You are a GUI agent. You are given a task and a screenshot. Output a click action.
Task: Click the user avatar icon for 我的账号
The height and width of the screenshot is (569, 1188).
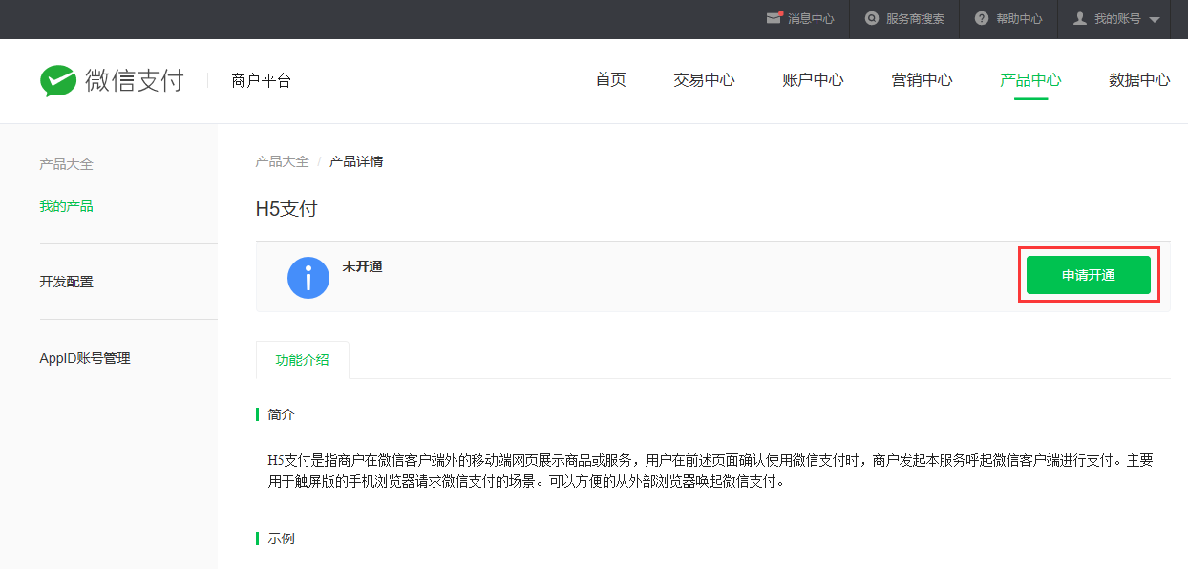click(x=1080, y=18)
